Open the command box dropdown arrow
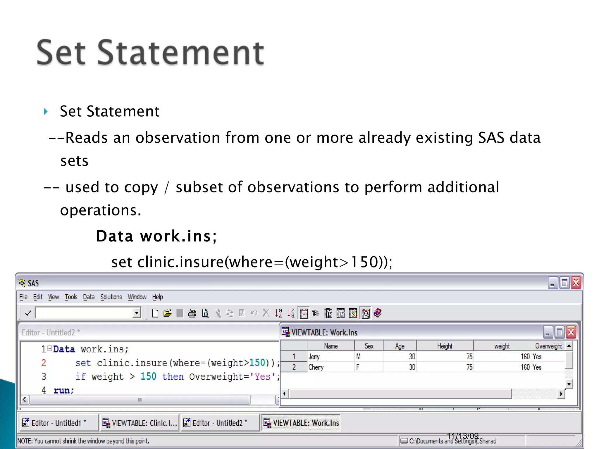The image size is (599, 449). click(x=136, y=313)
